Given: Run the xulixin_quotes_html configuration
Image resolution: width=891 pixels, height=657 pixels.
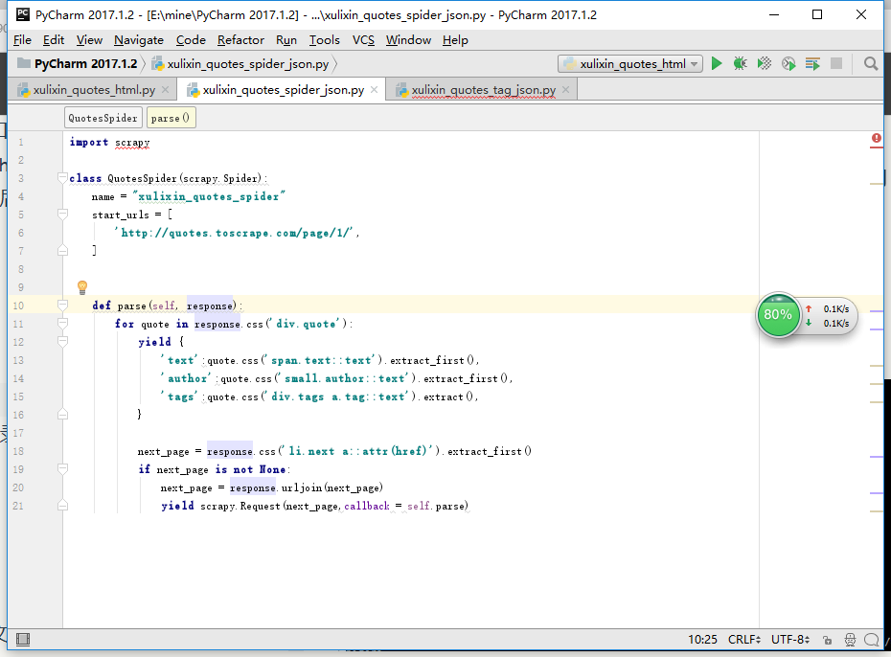Looking at the screenshot, I should [x=717, y=63].
